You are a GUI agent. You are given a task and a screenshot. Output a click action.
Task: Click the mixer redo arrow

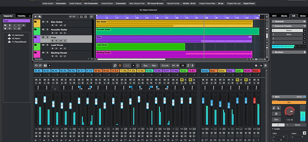(40, 65)
